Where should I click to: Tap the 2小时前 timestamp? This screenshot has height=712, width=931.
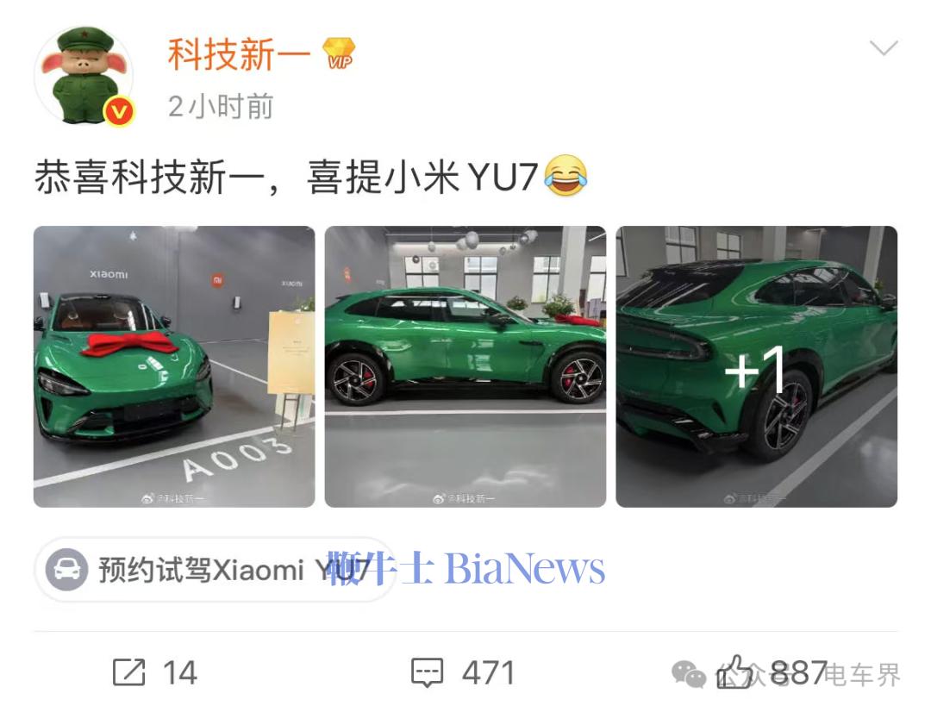(221, 107)
